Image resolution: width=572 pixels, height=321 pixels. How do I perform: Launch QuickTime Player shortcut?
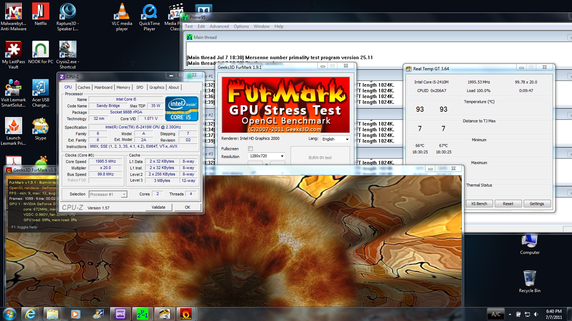(149, 16)
